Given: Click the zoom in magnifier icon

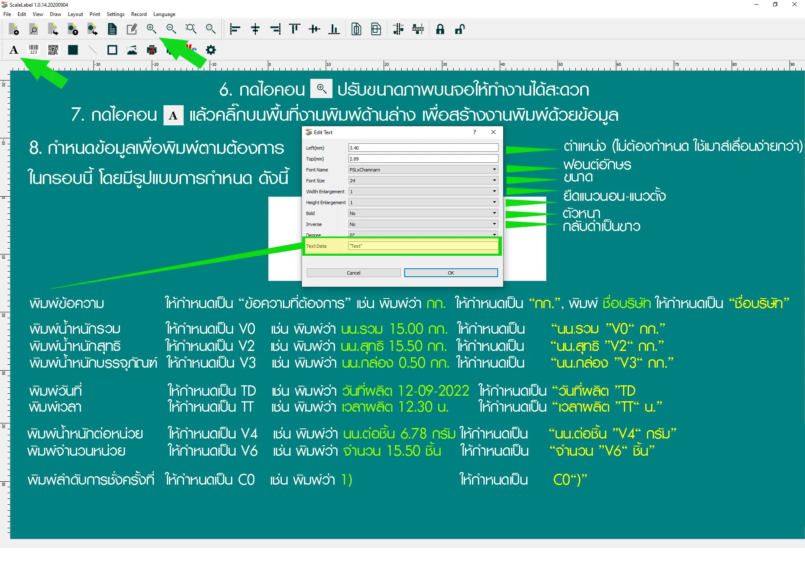Looking at the screenshot, I should (151, 29).
